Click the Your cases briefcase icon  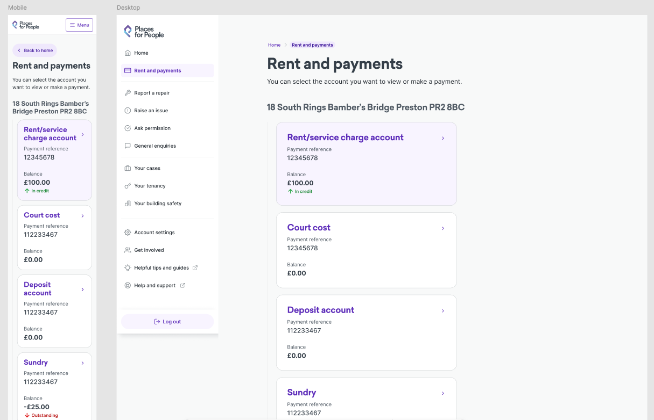(128, 168)
